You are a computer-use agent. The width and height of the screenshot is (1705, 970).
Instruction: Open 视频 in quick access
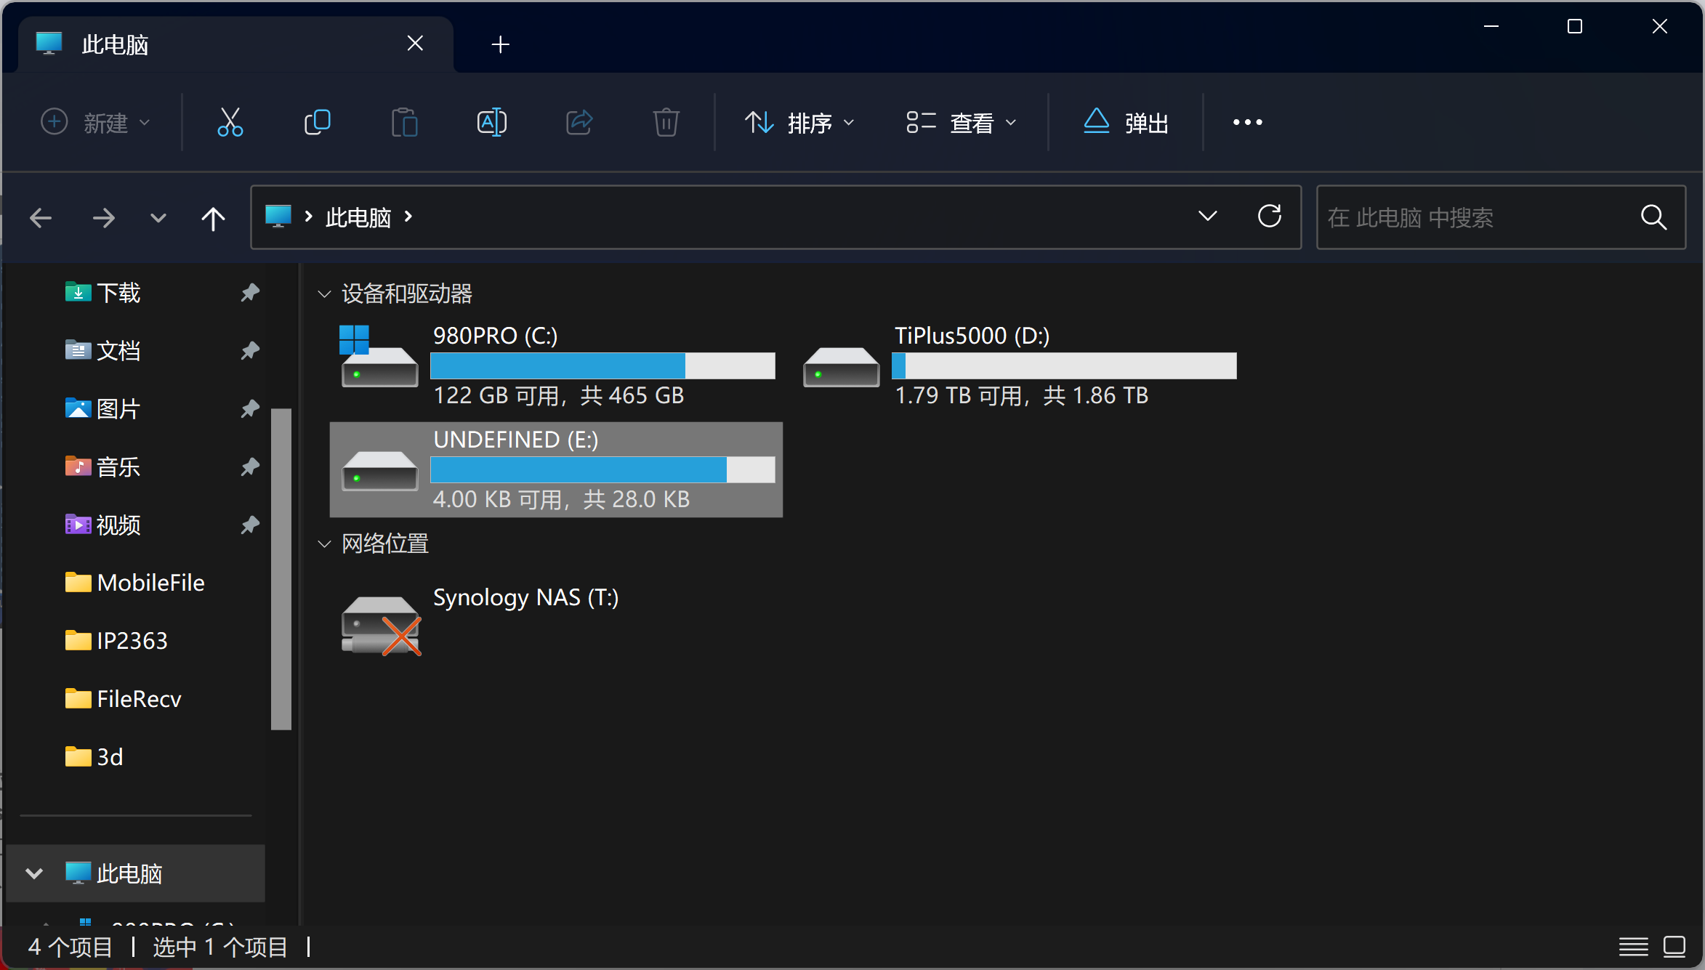click(x=118, y=525)
